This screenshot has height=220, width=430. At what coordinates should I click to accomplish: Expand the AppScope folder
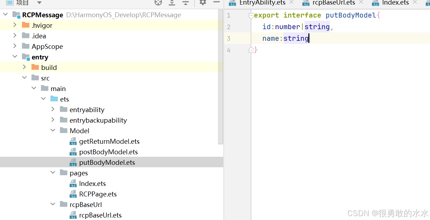coord(15,46)
